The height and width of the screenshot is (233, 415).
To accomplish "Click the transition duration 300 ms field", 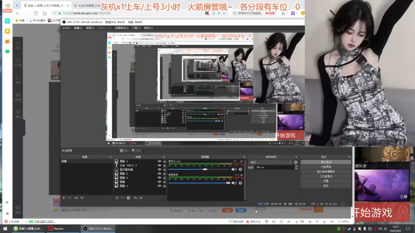I will tap(274, 167).
